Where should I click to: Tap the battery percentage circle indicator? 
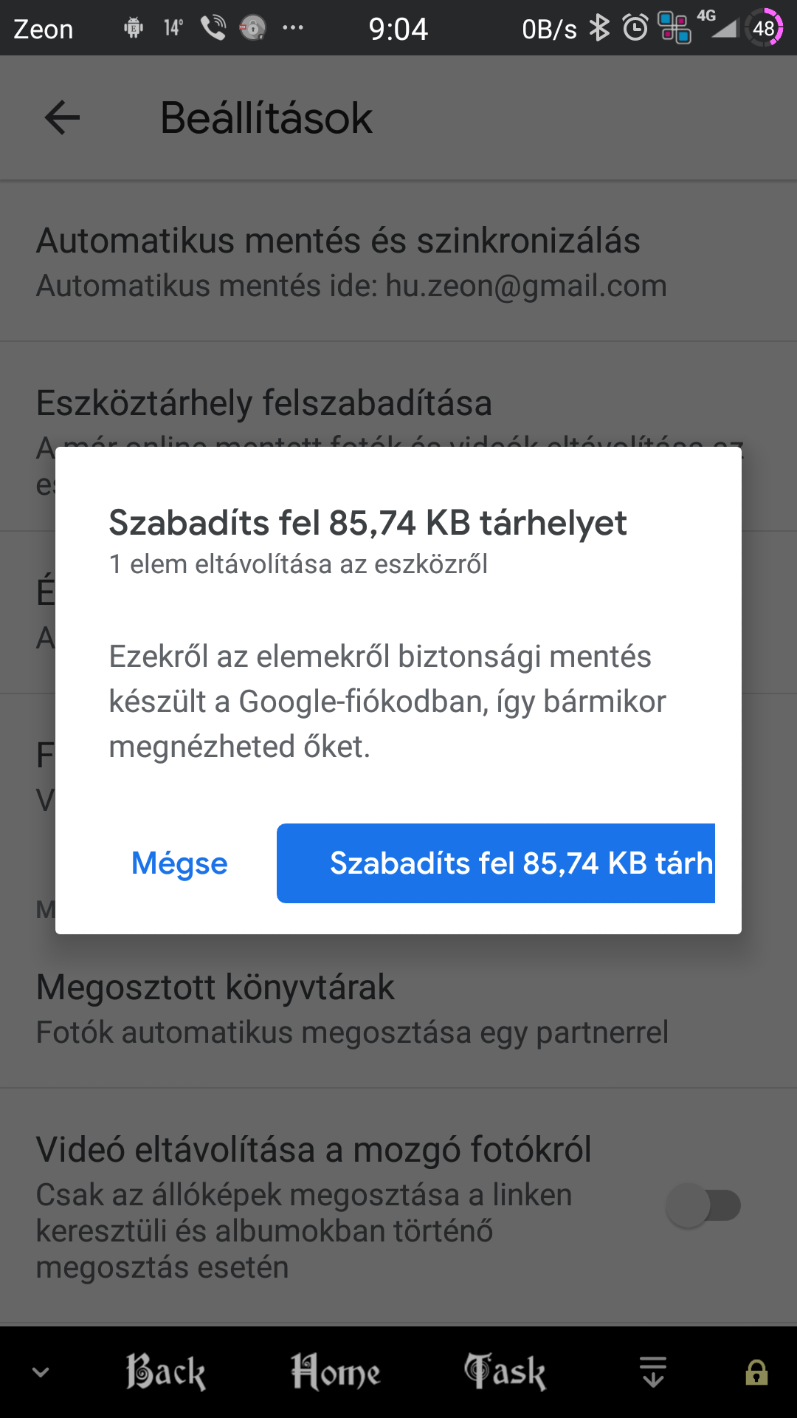(764, 28)
